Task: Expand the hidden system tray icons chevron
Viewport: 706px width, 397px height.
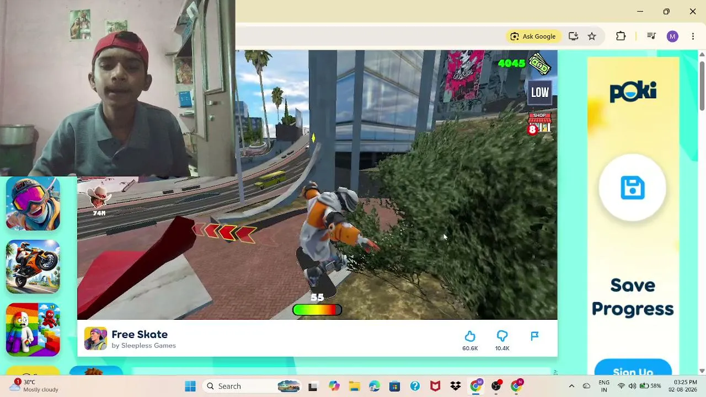Action: coord(571,386)
